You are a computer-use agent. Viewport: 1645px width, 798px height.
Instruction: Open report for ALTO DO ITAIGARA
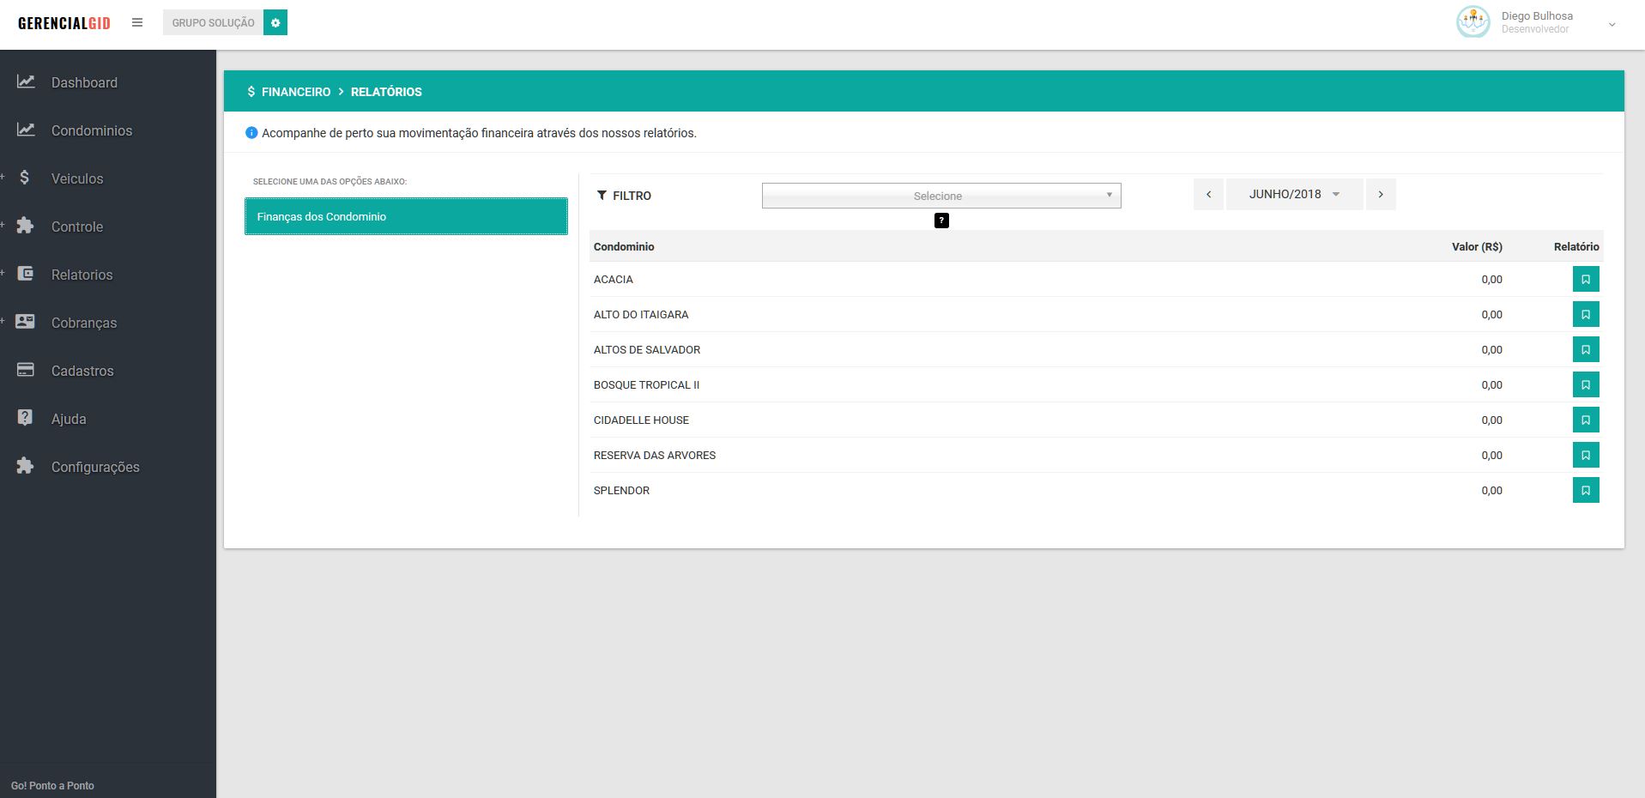[1586, 314]
